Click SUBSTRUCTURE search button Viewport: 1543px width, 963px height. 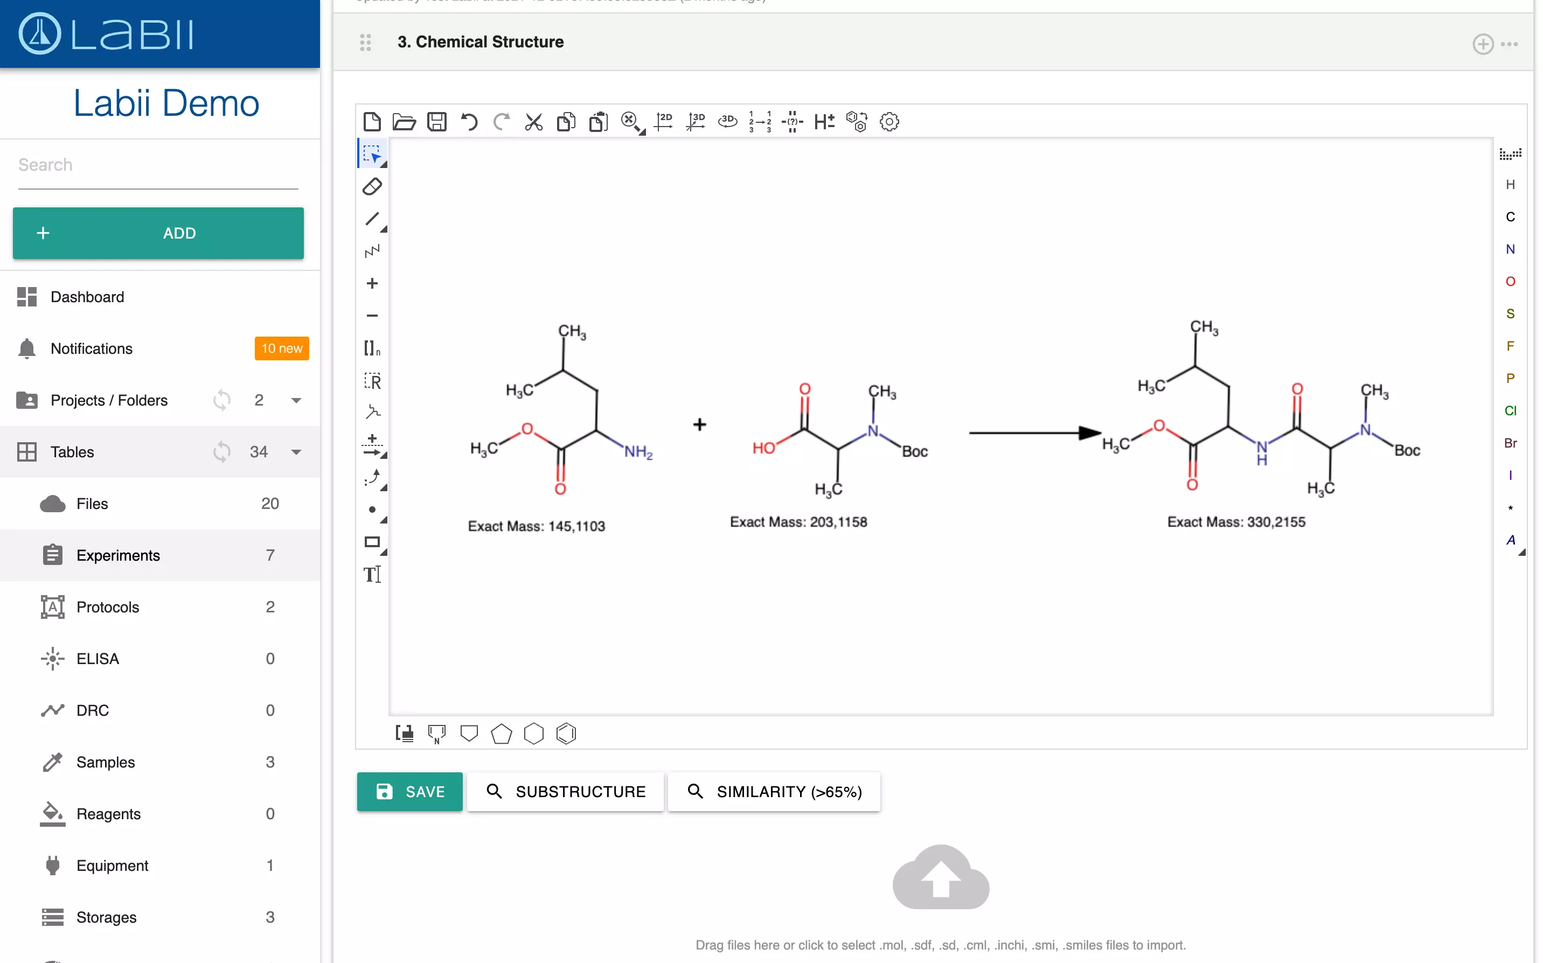pos(565,791)
